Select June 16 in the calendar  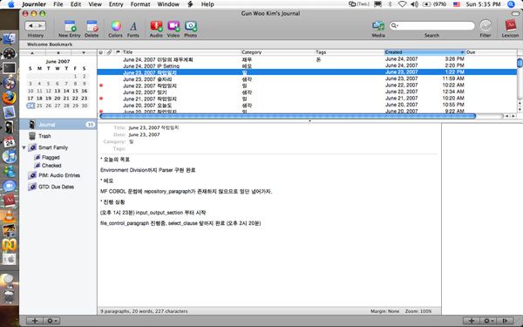85,91
